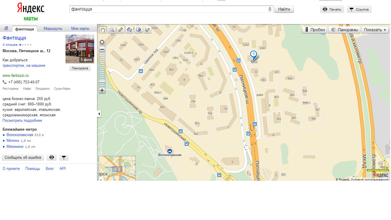The height and width of the screenshot is (220, 391).
Task: Activate the 'what's here' info pointer tool
Action: point(147,30)
